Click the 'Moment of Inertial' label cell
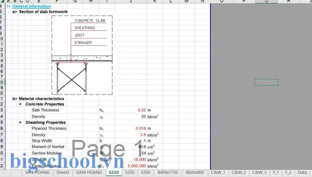Image resolution: width=312 pixels, height=177 pixels. pos(48,147)
